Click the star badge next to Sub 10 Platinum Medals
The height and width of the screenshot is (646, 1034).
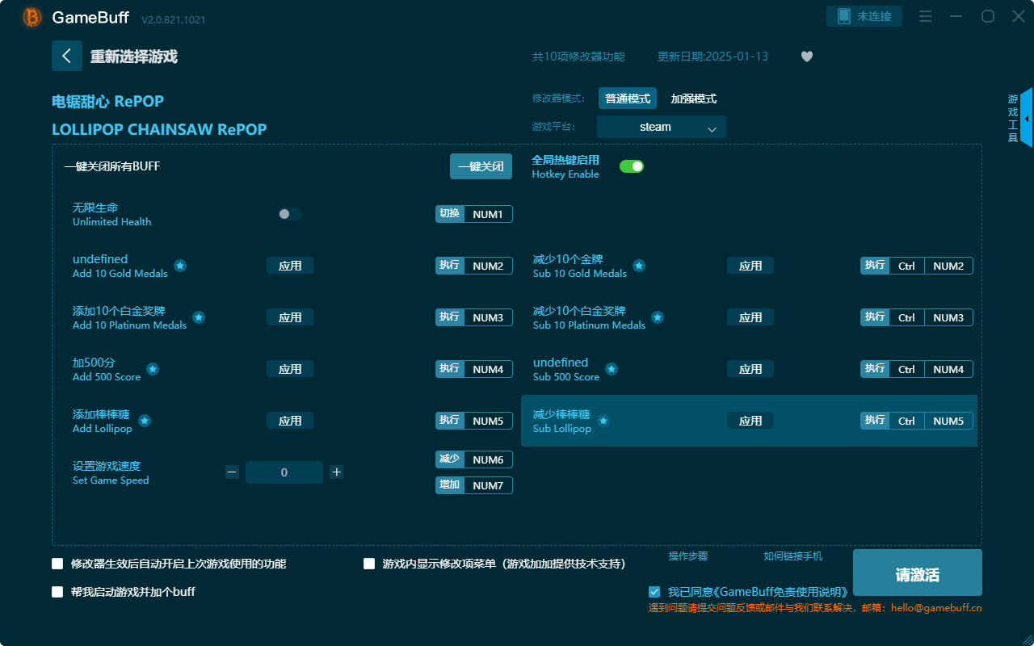point(658,317)
